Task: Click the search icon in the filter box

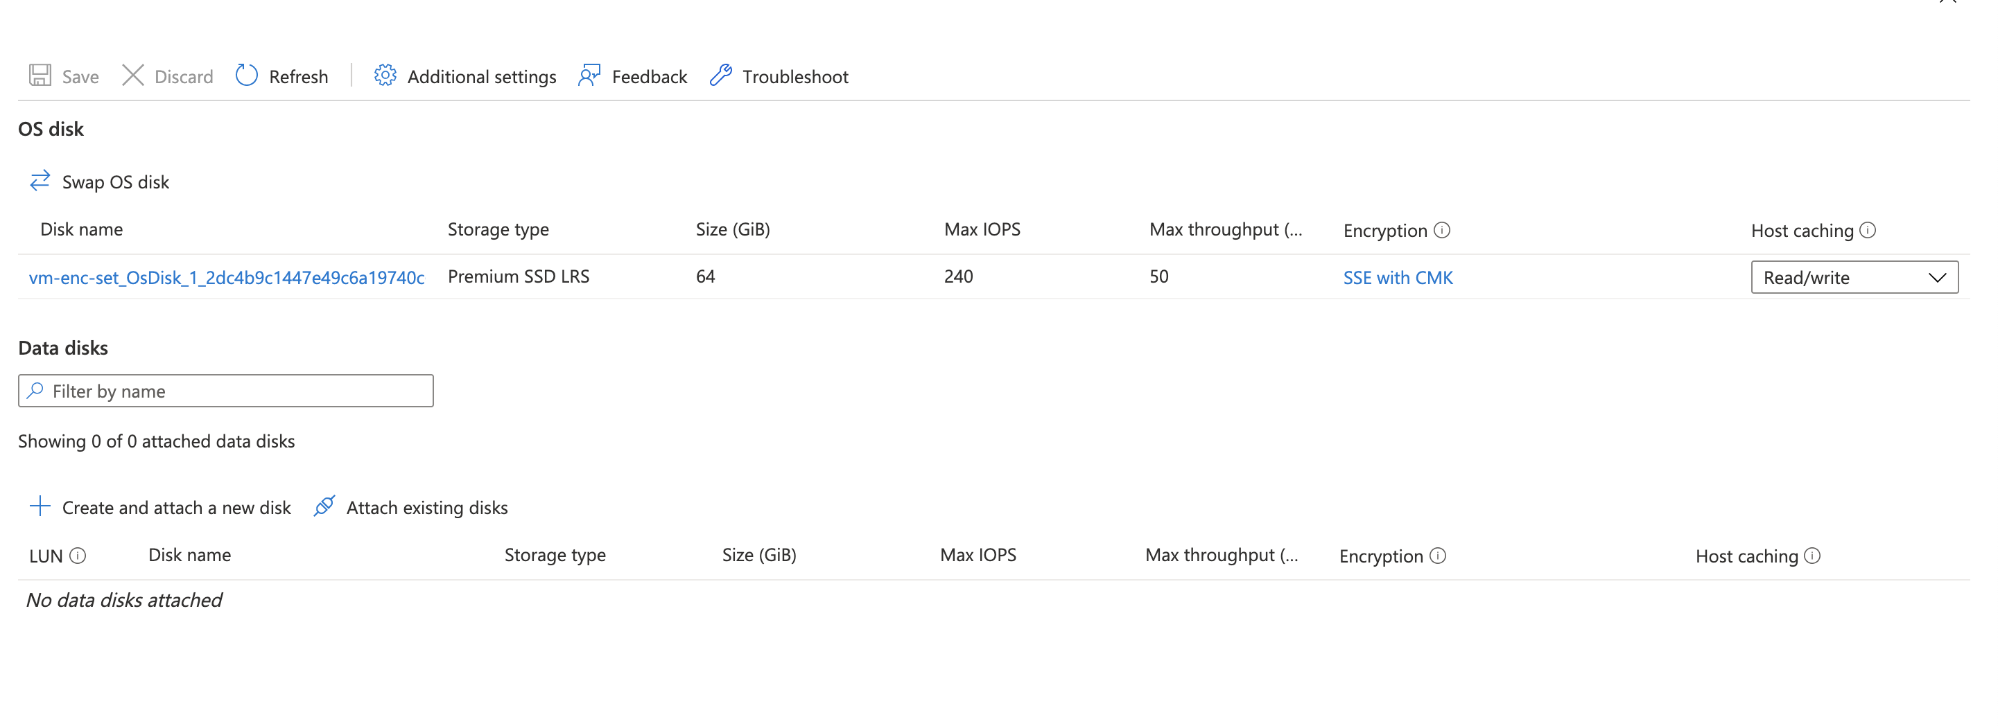Action: coord(35,391)
